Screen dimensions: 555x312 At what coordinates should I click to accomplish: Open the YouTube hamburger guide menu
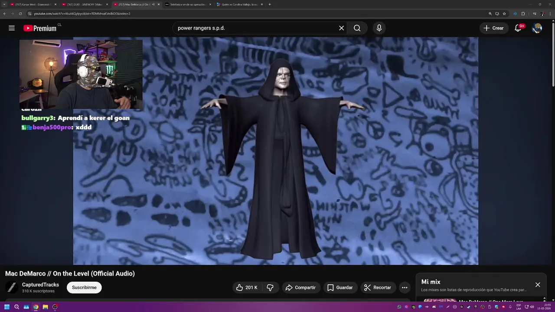tap(12, 28)
